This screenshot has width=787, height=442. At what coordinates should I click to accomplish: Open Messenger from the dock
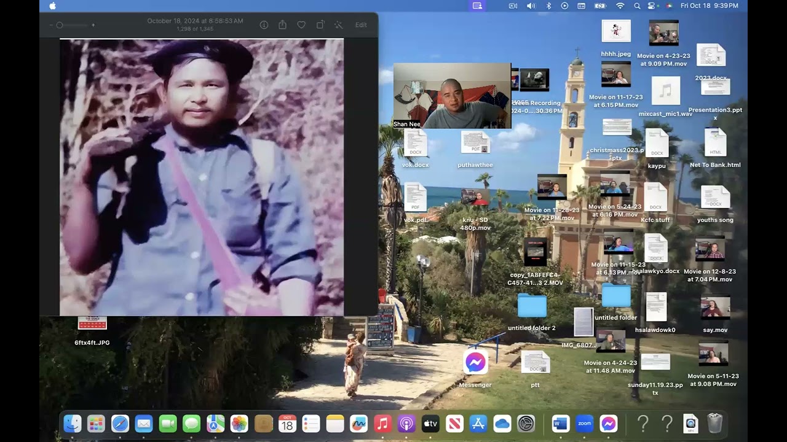pyautogui.click(x=608, y=424)
